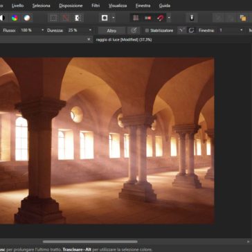Click the assistant manager tuxedo icon

[192, 18]
